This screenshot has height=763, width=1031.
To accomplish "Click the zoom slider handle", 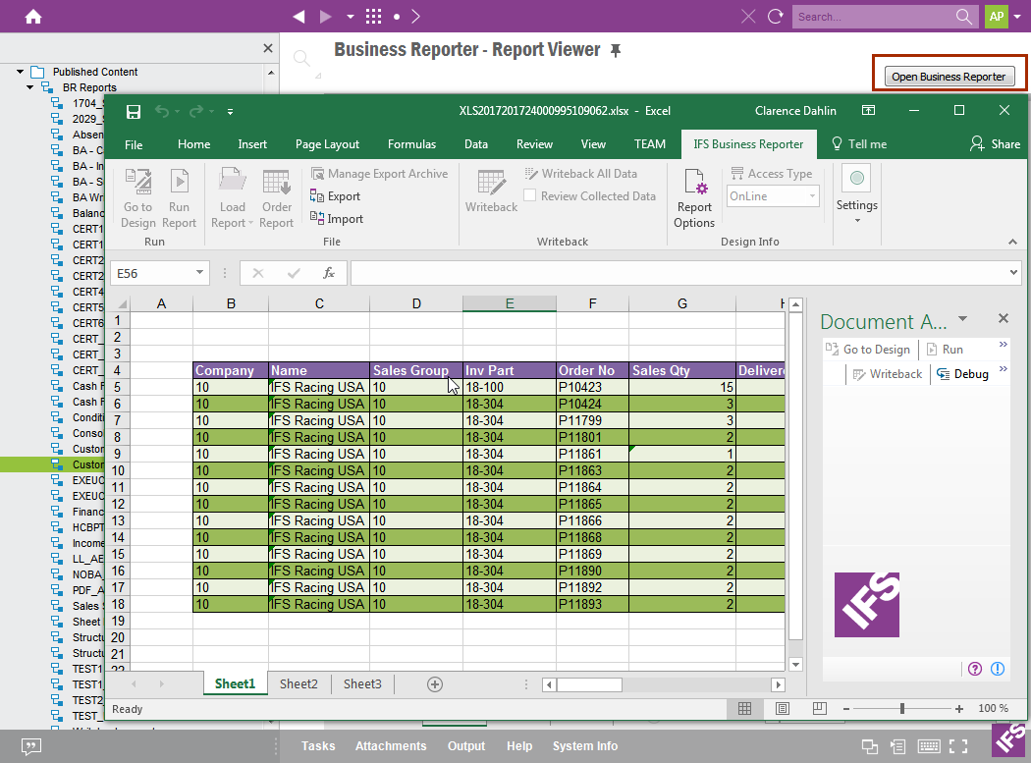I will pyautogui.click(x=902, y=708).
